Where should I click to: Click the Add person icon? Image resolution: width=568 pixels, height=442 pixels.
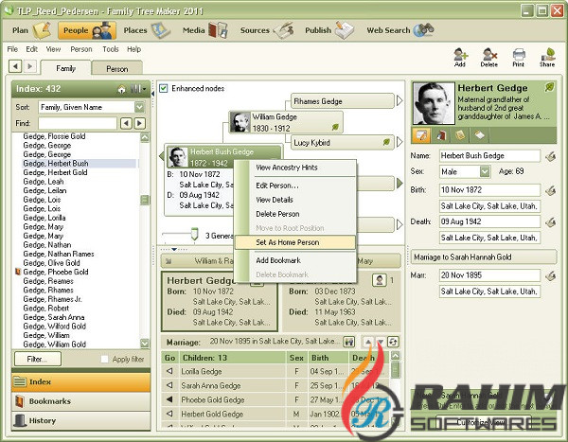pyautogui.click(x=460, y=57)
